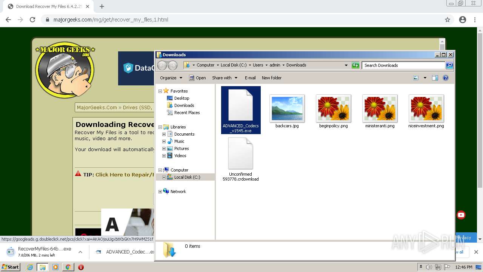Click the MajorGeeks.Com breadcrumb link

pyautogui.click(x=97, y=107)
